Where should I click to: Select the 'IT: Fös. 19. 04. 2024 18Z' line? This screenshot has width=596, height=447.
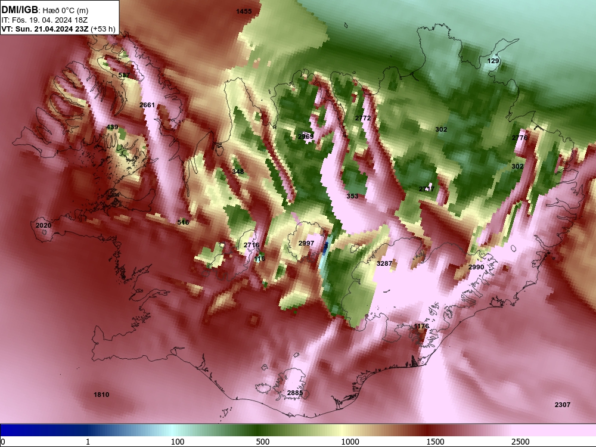point(45,20)
